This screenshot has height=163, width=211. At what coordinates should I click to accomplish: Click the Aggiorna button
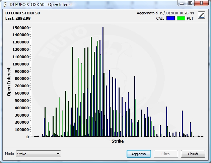click(139, 154)
